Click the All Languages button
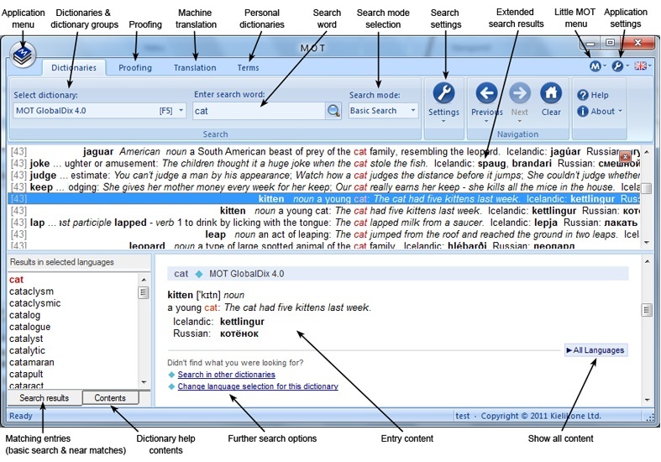Image resolution: width=661 pixels, height=462 pixels. (595, 350)
